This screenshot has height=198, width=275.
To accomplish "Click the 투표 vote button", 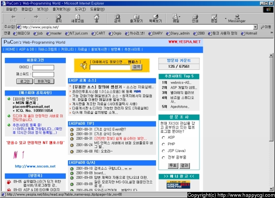I will click(x=173, y=165).
